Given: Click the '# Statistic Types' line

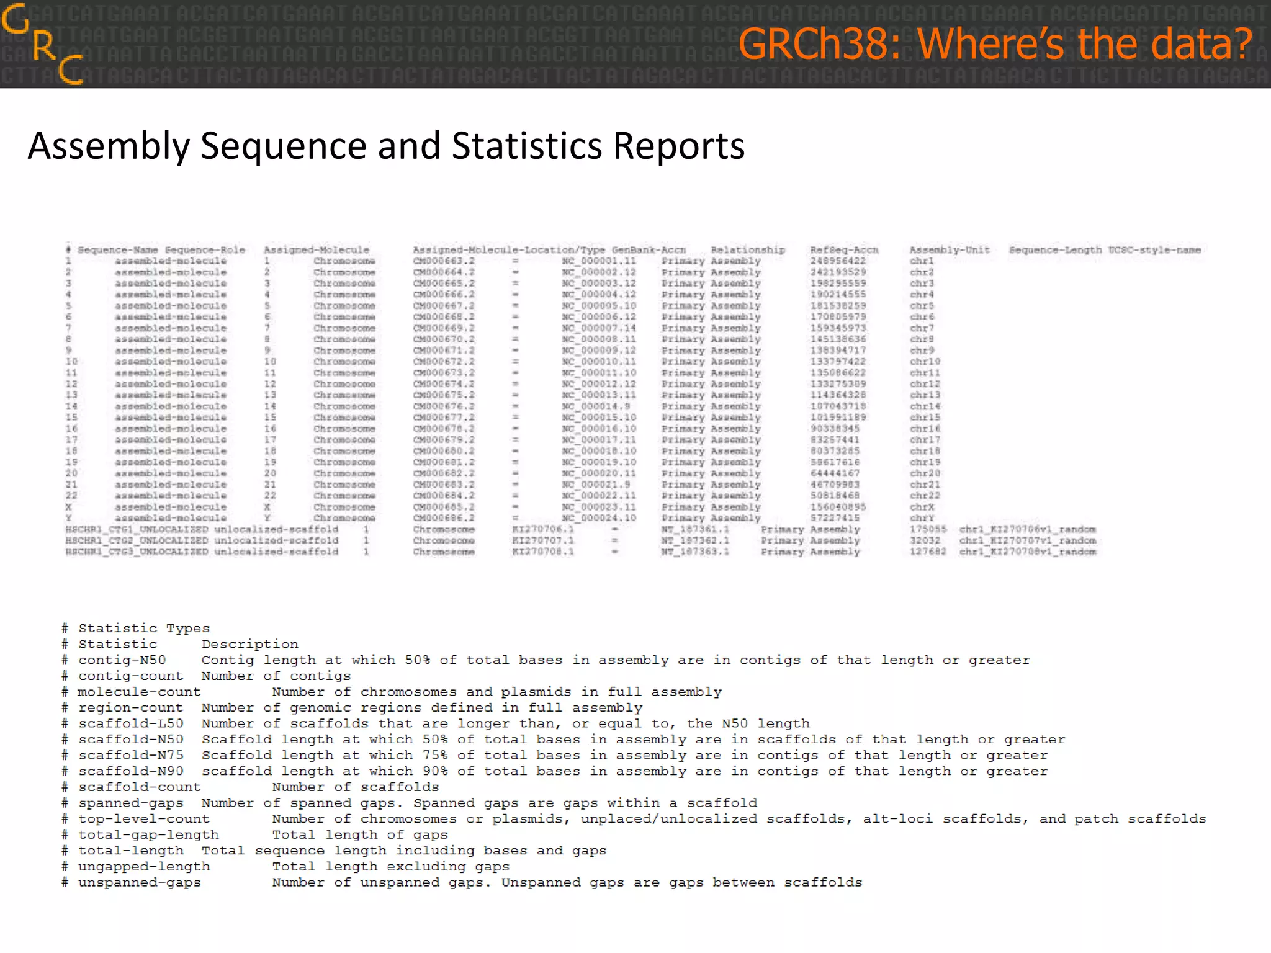Looking at the screenshot, I should (135, 629).
